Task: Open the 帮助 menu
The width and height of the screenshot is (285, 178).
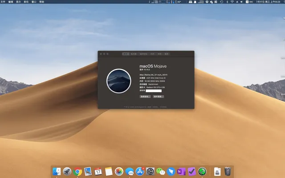Action: (x=42, y=2)
